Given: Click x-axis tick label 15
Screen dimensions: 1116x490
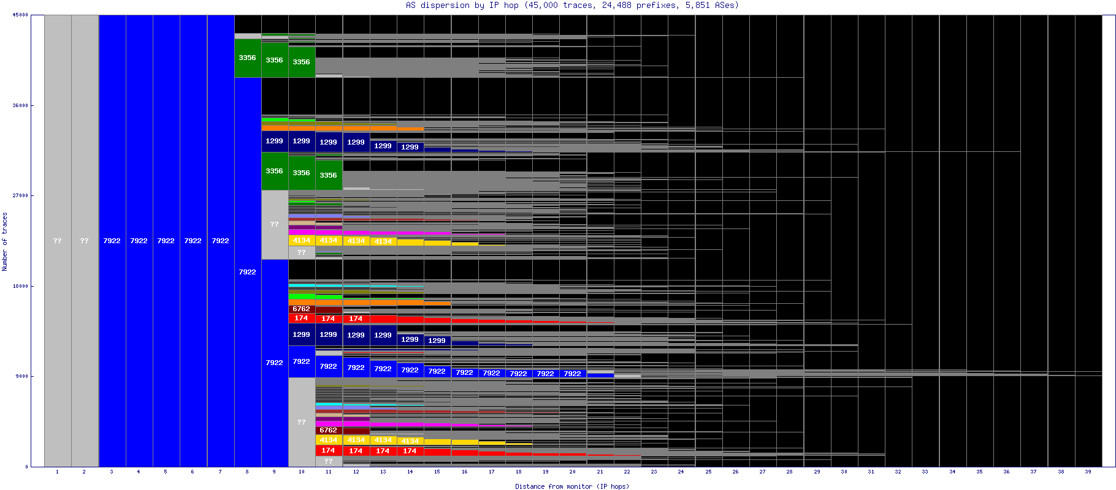Looking at the screenshot, I should point(437,472).
